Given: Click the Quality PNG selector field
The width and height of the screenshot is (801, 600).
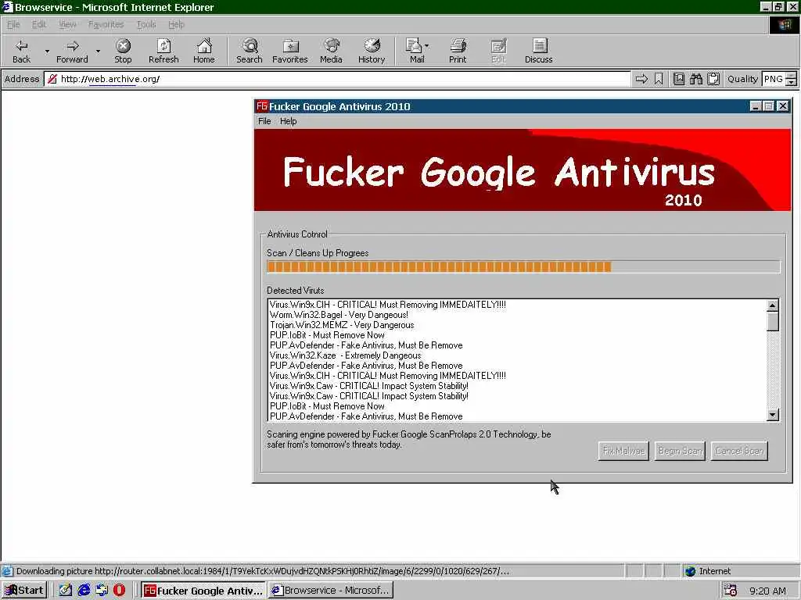Looking at the screenshot, I should (773, 79).
